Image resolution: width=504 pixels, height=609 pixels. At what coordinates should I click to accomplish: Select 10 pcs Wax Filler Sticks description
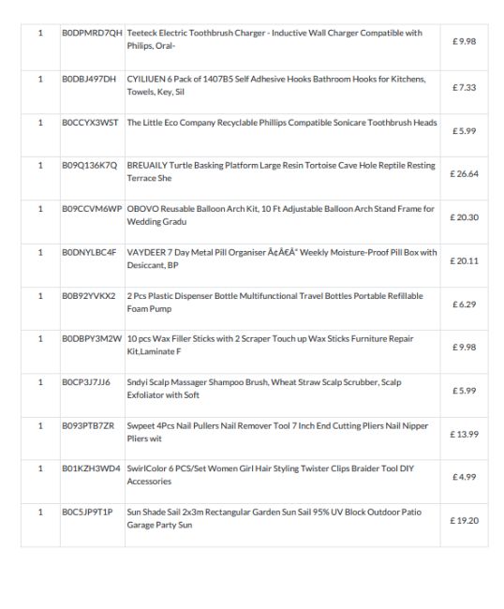[x=270, y=345]
